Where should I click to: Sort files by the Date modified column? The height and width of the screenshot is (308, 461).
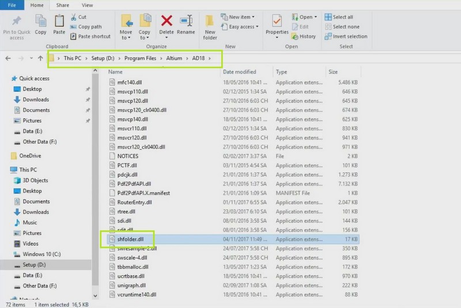[x=239, y=72]
